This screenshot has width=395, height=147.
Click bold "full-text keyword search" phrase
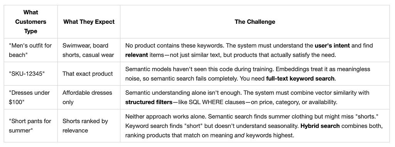tap(300, 79)
